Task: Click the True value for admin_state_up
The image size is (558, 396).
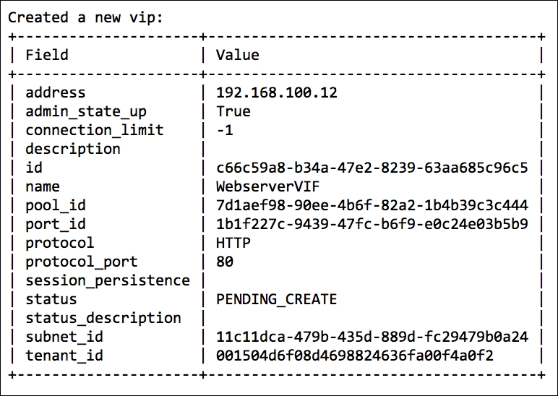Action: coord(233,111)
